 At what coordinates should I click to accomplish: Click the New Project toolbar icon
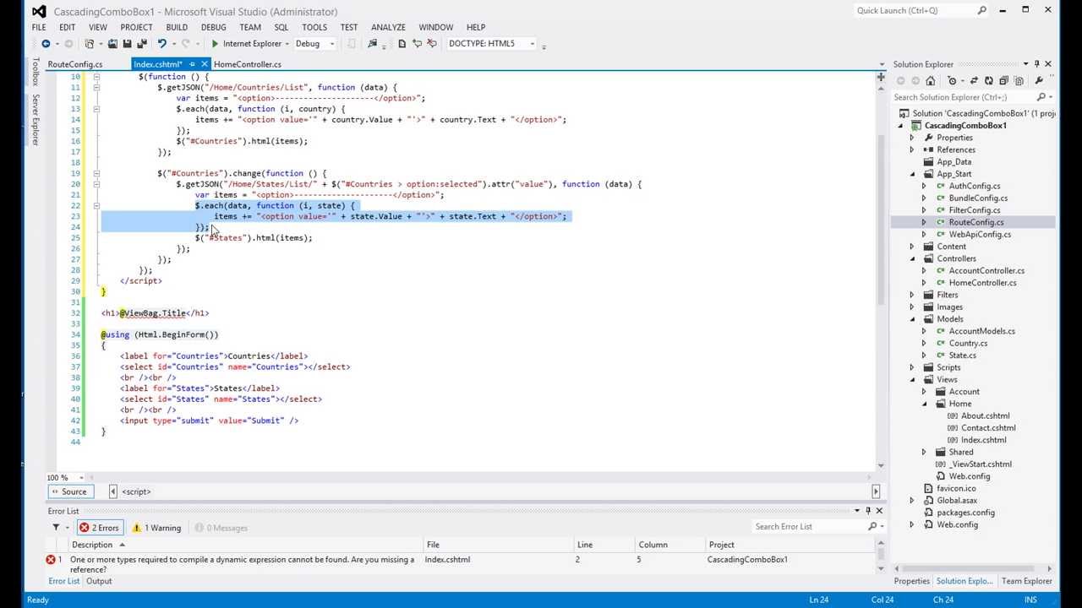point(89,44)
